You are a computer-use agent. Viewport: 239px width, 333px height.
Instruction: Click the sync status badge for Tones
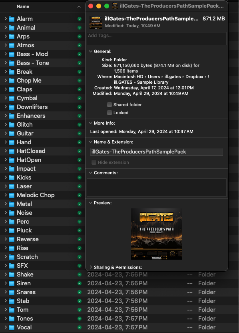coord(80,319)
